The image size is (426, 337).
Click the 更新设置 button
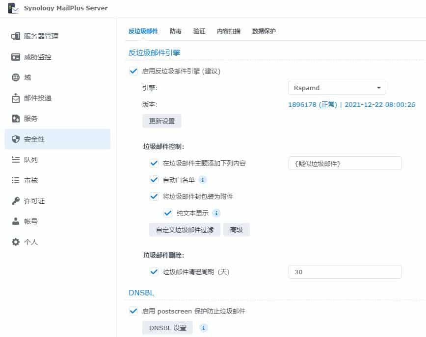[x=161, y=120]
